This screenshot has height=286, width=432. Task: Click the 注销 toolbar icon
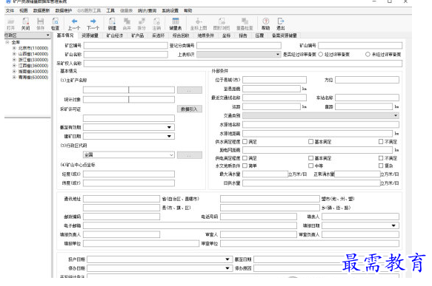[156, 24]
